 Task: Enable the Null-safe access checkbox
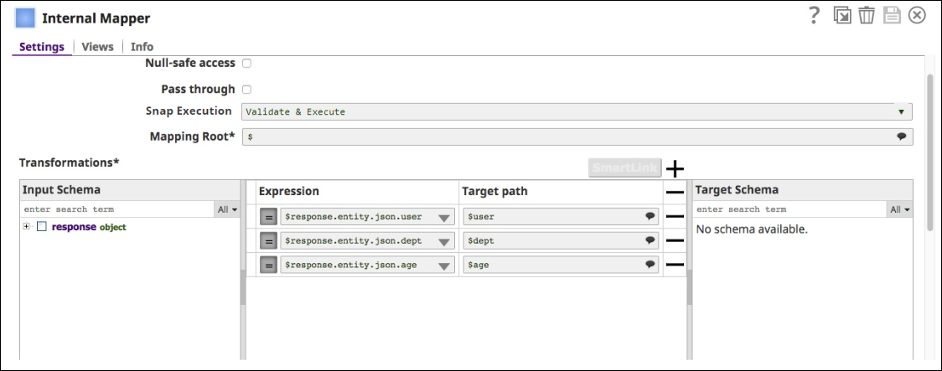247,64
